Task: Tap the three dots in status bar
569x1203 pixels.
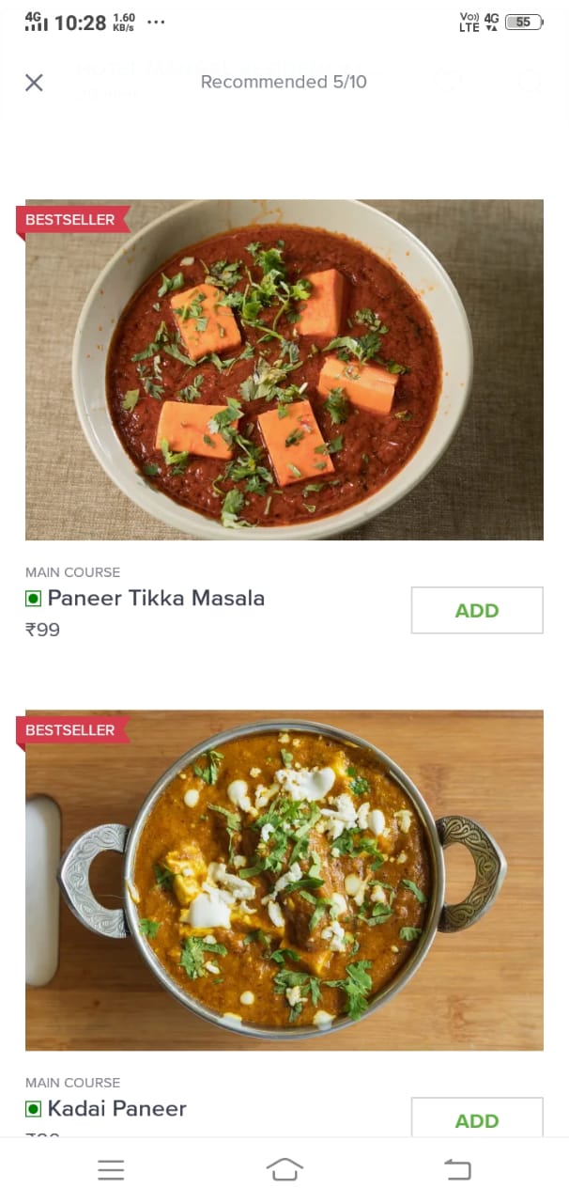Action: tap(156, 22)
